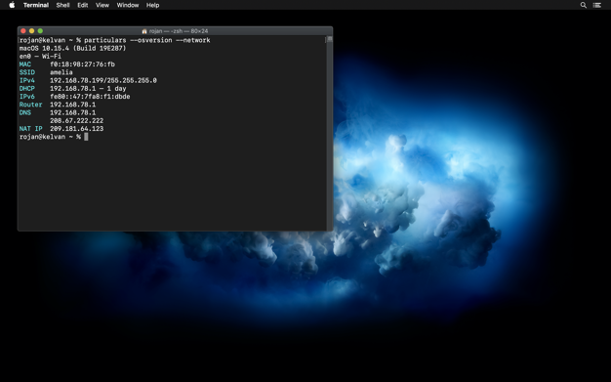This screenshot has height=382, width=611.
Task: Open the Window menu
Action: 128,5
